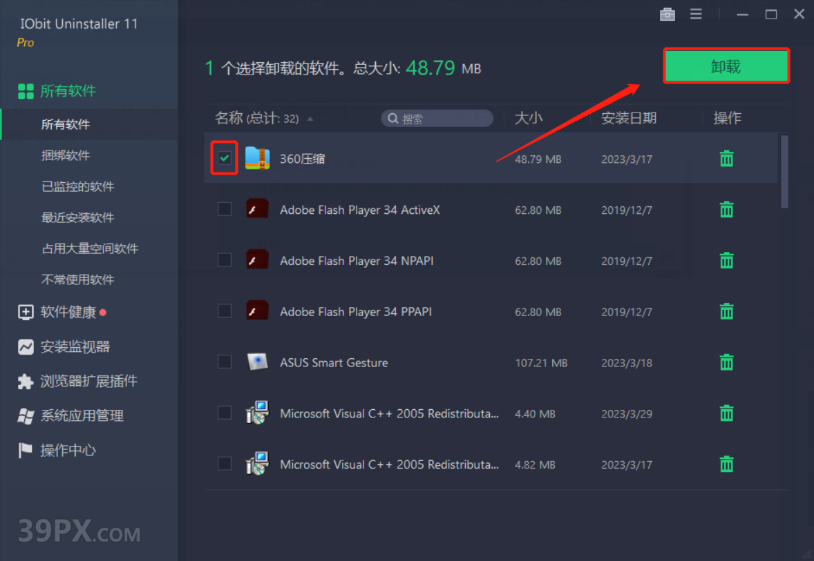Open 浏览器扩展插件 via its puzzle icon
The height and width of the screenshot is (561, 814).
click(x=26, y=382)
